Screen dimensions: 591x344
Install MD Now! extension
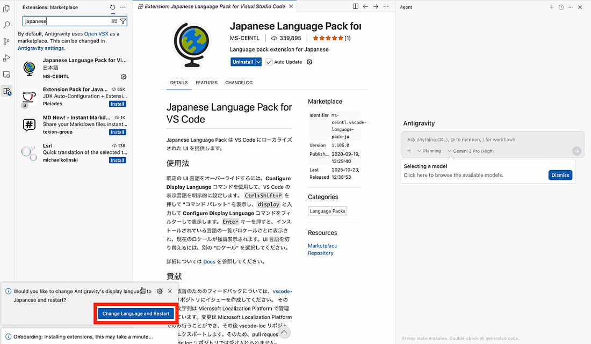coord(118,132)
